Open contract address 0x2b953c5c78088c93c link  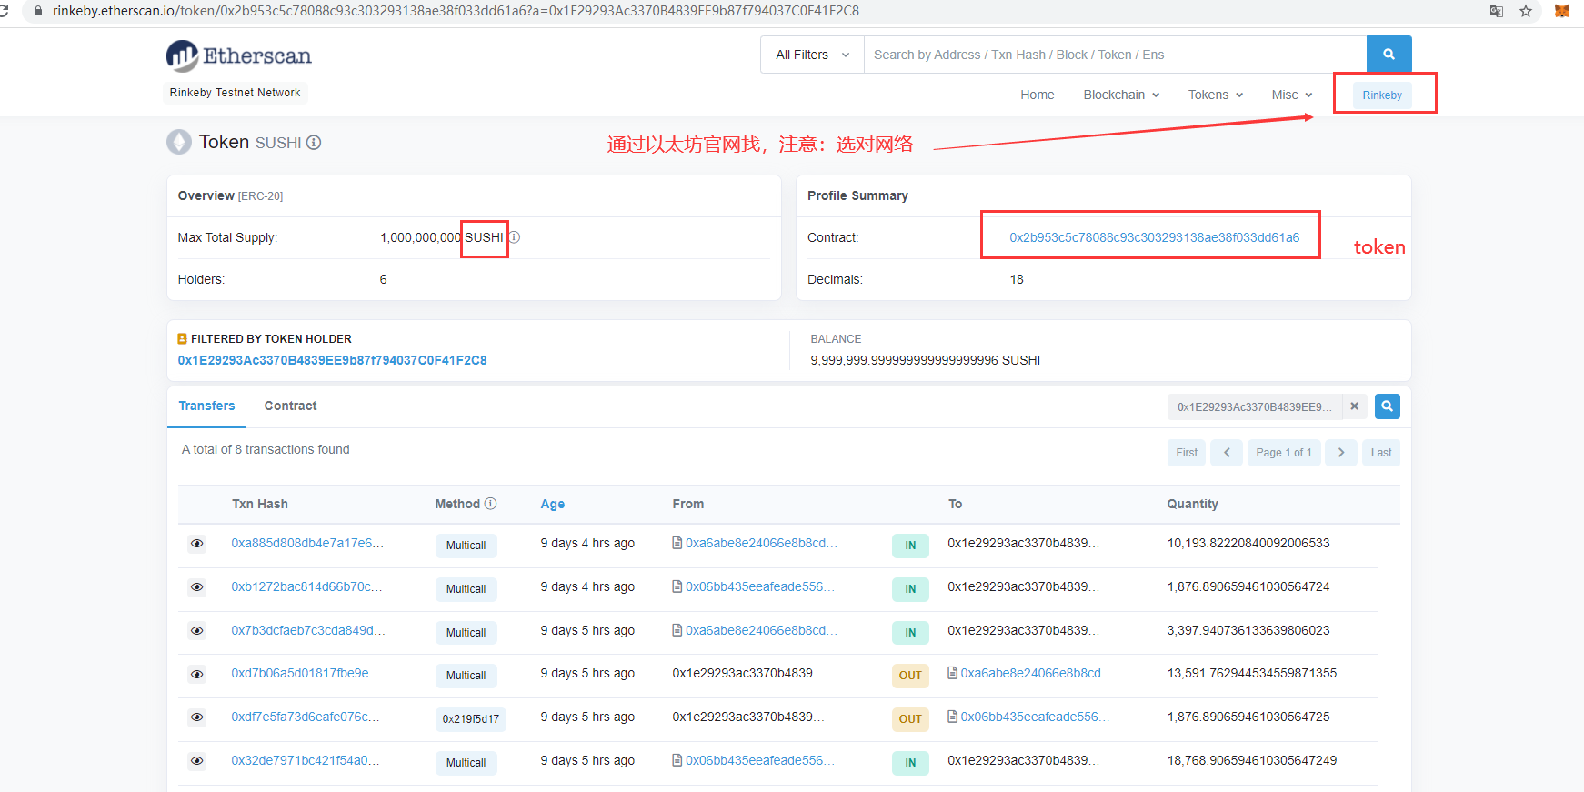1155,237
